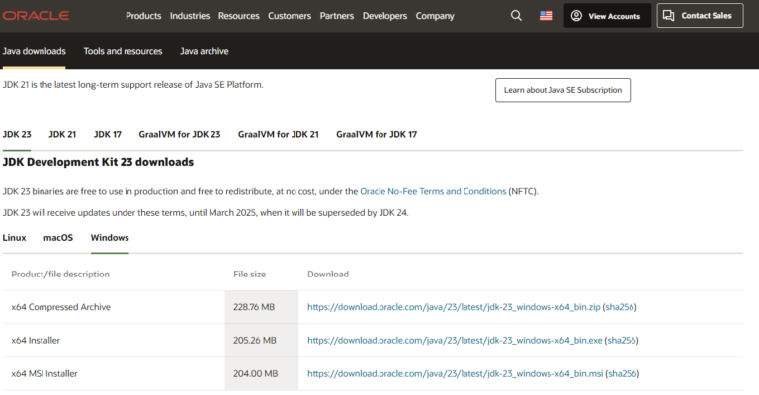Switch to the macOS platform tab
The width and height of the screenshot is (759, 395).
tap(58, 237)
